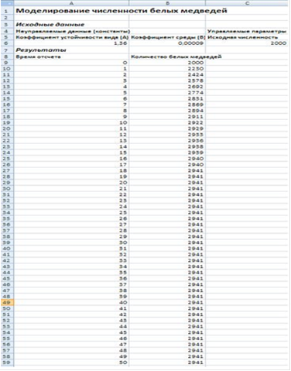Image resolution: width=291 pixels, height=371 pixels.
Task: Select the title cell 'Моделирование численности белых медведей'
Action: click(x=122, y=11)
